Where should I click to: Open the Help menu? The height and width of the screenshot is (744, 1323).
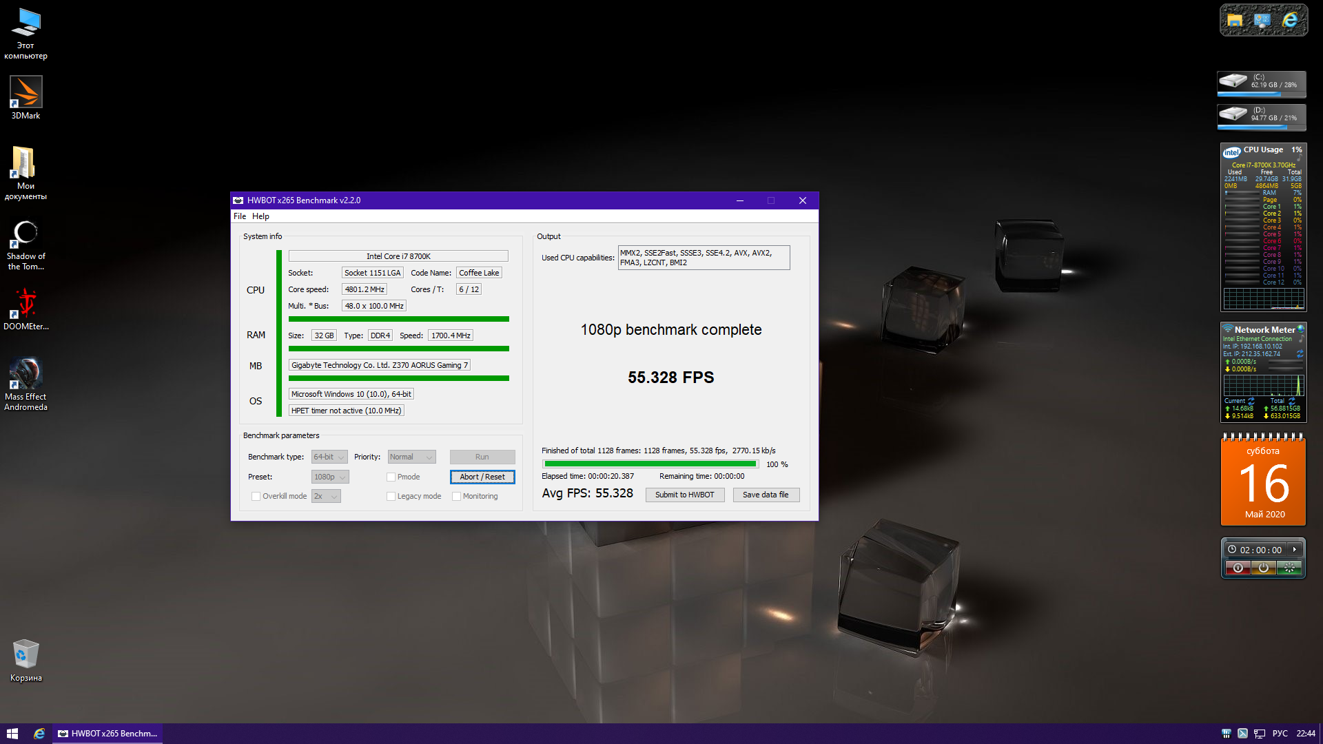click(260, 216)
